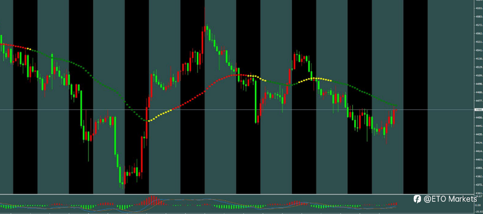Click the 4583 label on the price axis
The width and height of the screenshot is (483, 214).
click(479, 17)
